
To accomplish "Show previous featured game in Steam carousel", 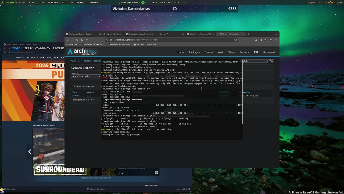I will point(30,152).
